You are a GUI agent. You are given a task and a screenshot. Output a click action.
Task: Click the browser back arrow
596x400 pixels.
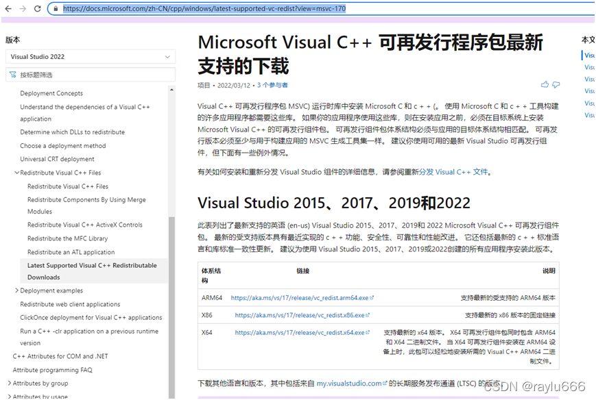8,9
